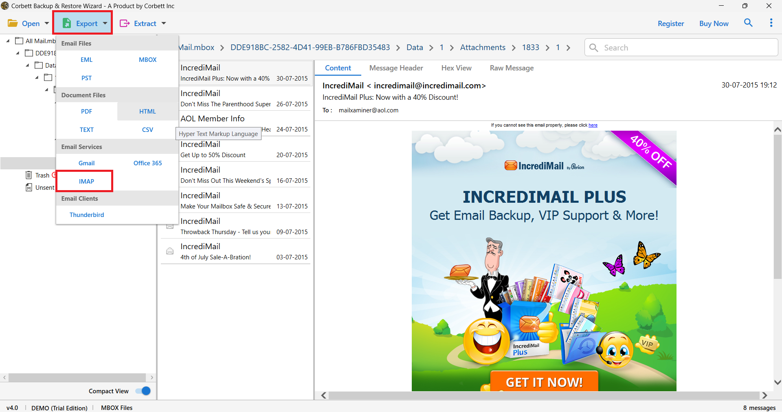Click the magnifier search icon beside Buy Now
This screenshot has width=782, height=412.
(x=748, y=23)
